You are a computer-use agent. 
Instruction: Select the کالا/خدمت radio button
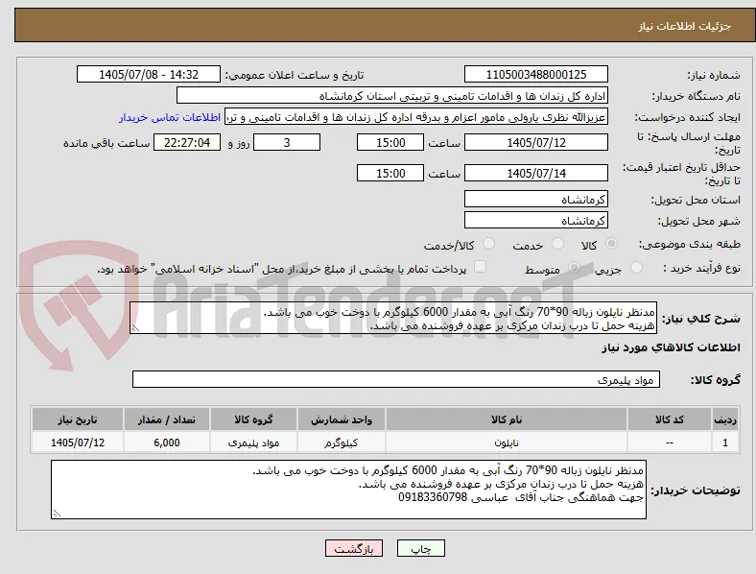(489, 244)
